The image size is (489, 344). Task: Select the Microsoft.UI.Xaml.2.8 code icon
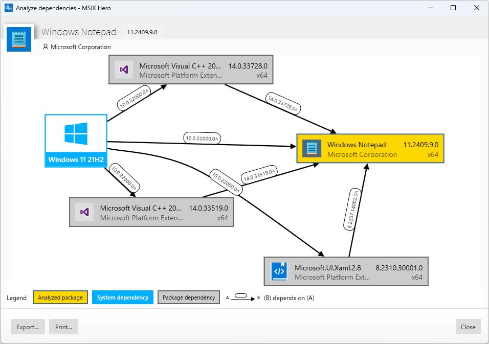[279, 271]
